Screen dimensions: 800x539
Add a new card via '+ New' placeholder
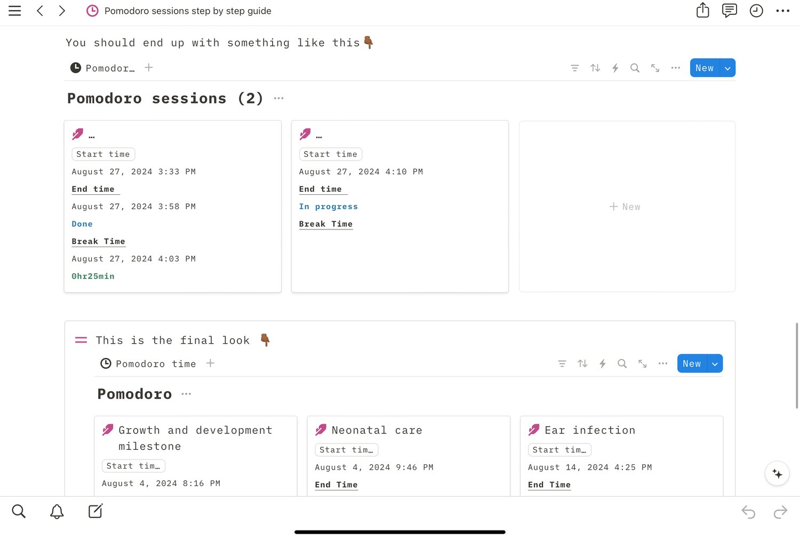[625, 207]
